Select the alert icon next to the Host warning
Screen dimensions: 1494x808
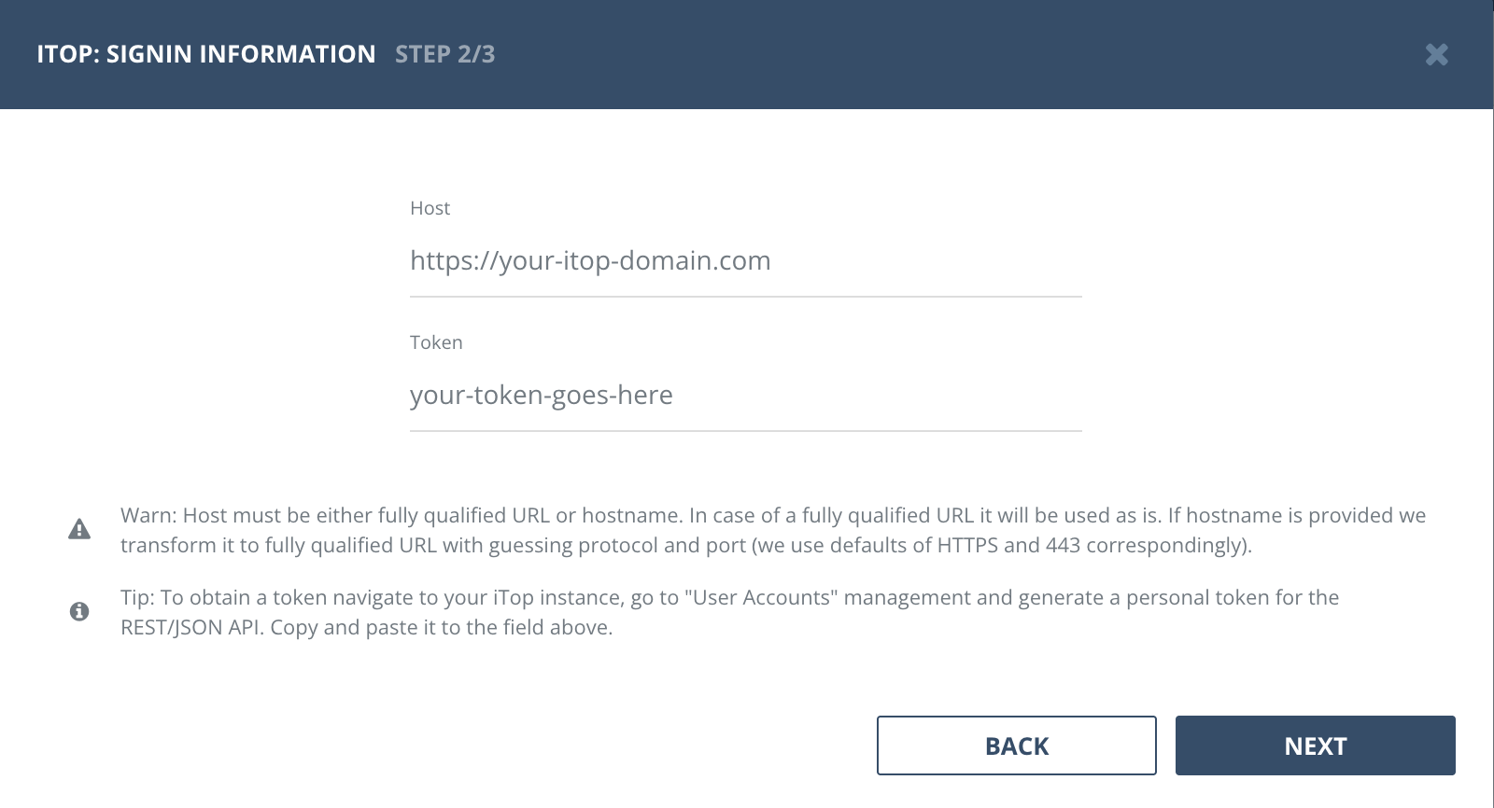(x=80, y=528)
